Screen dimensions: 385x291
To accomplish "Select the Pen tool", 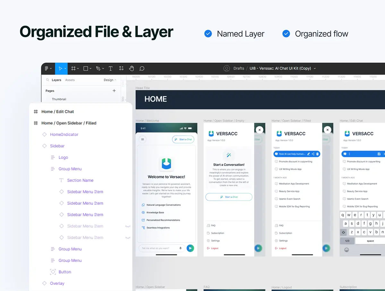I will pos(98,68).
